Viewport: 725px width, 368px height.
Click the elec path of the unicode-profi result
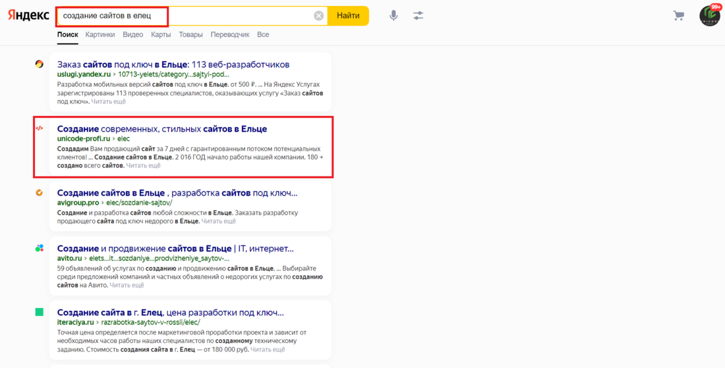[x=123, y=138]
